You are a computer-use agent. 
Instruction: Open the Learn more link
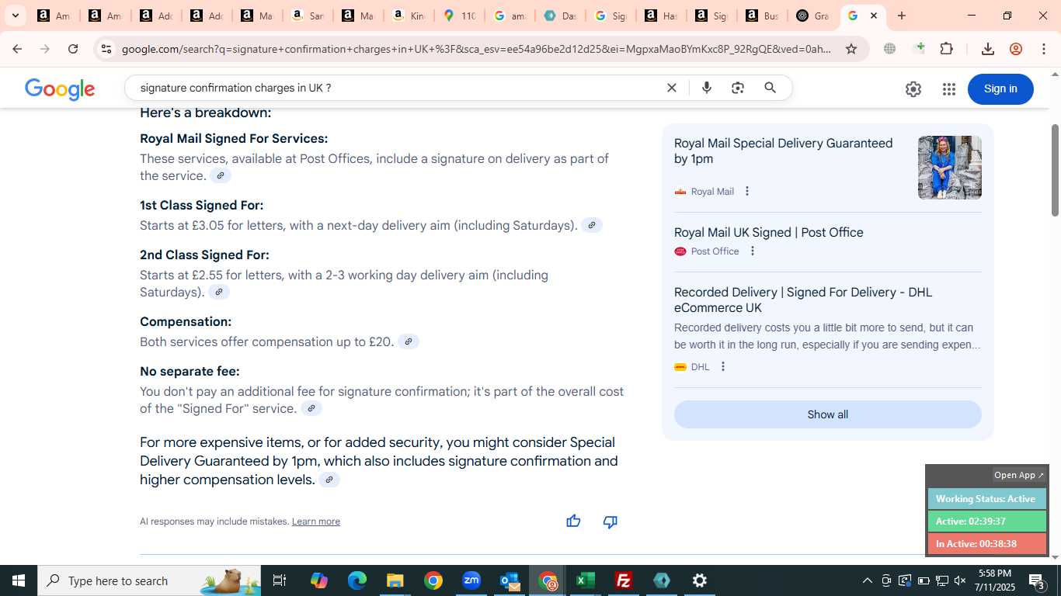(x=316, y=521)
